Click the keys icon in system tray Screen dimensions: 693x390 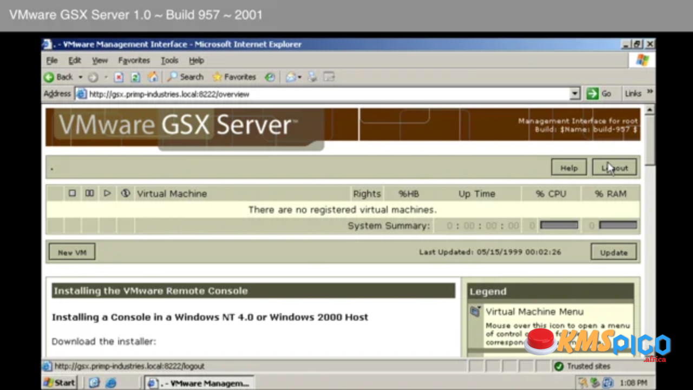coord(583,383)
